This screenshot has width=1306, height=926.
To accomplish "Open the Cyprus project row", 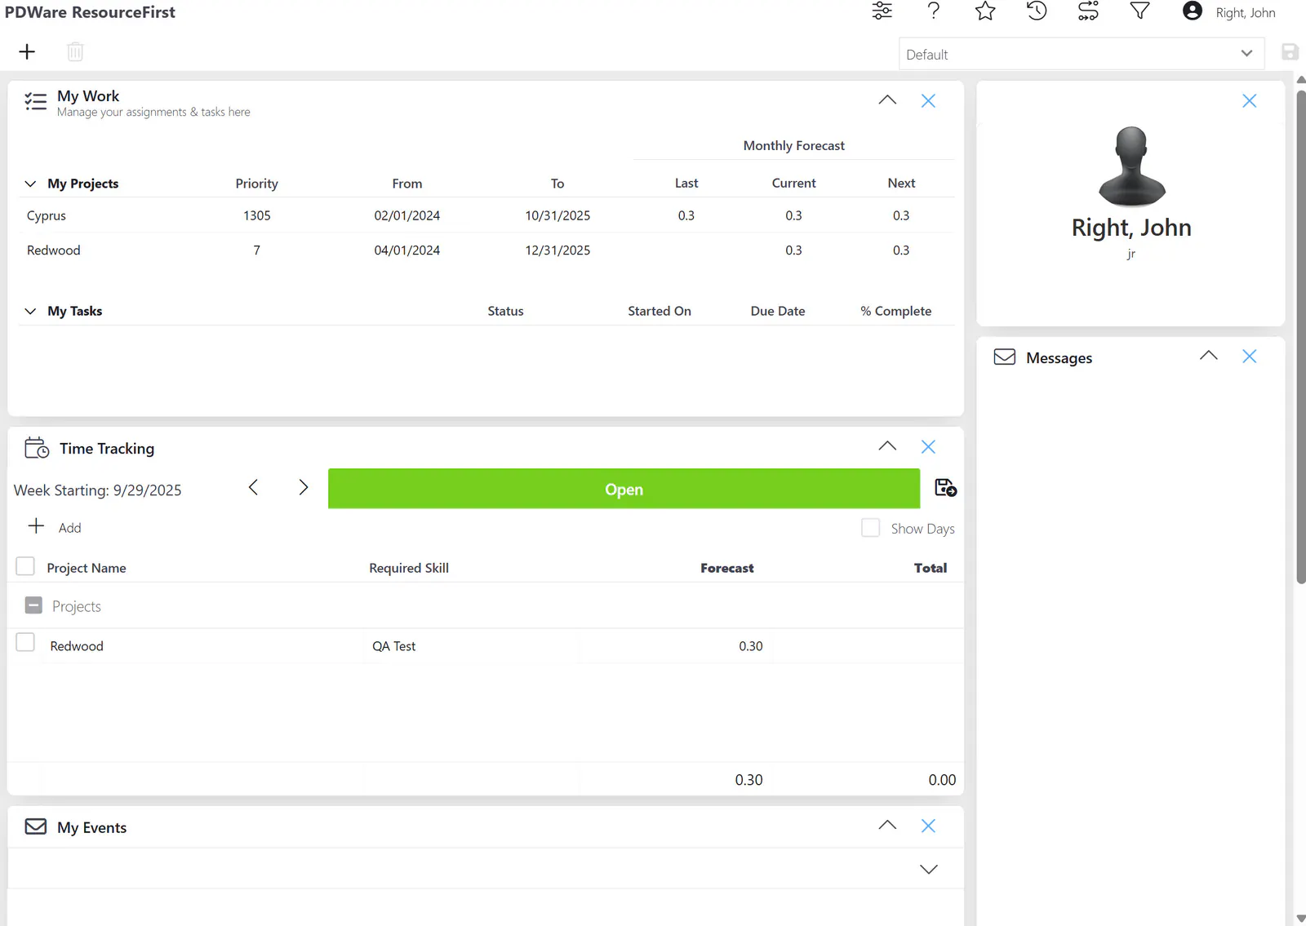I will (x=486, y=215).
